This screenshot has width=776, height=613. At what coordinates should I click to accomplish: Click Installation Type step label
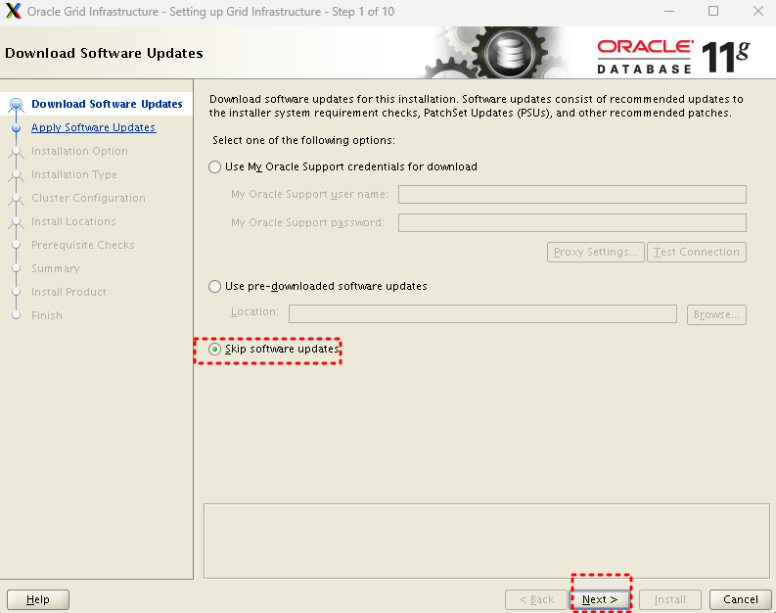point(74,174)
